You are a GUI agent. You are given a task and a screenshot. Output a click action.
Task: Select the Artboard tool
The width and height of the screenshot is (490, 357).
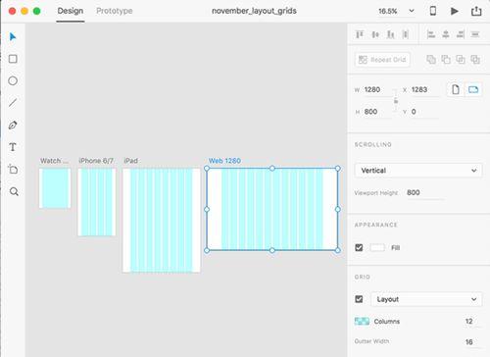(x=13, y=170)
